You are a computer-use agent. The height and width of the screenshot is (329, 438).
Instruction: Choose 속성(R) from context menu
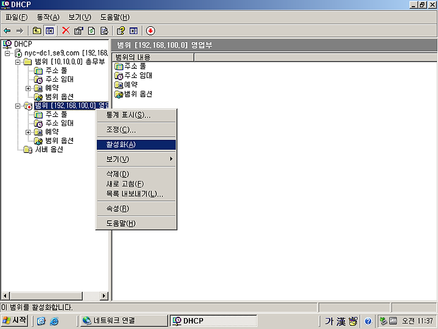coord(136,208)
